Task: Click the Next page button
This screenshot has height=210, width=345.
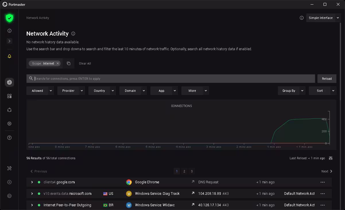Action: (327, 171)
